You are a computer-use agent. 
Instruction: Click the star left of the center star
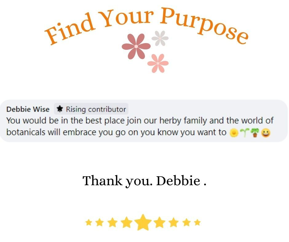(127, 222)
